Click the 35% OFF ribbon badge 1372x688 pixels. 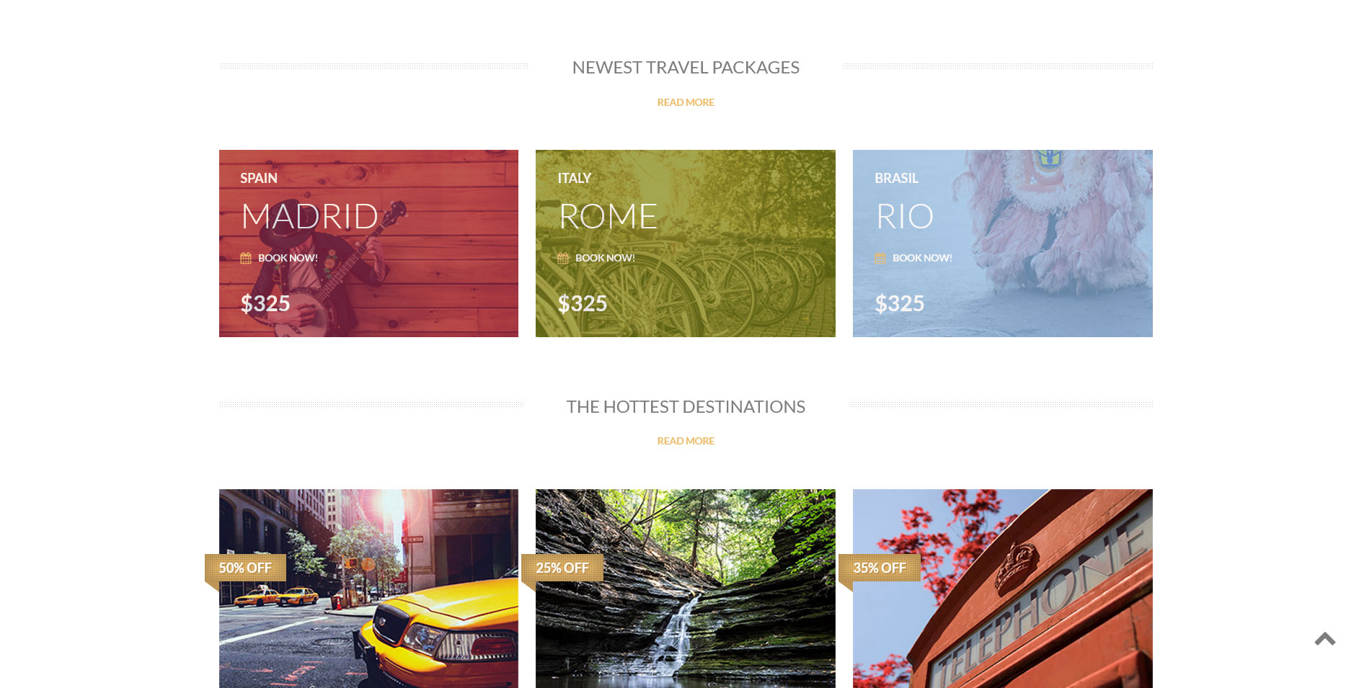click(880, 568)
